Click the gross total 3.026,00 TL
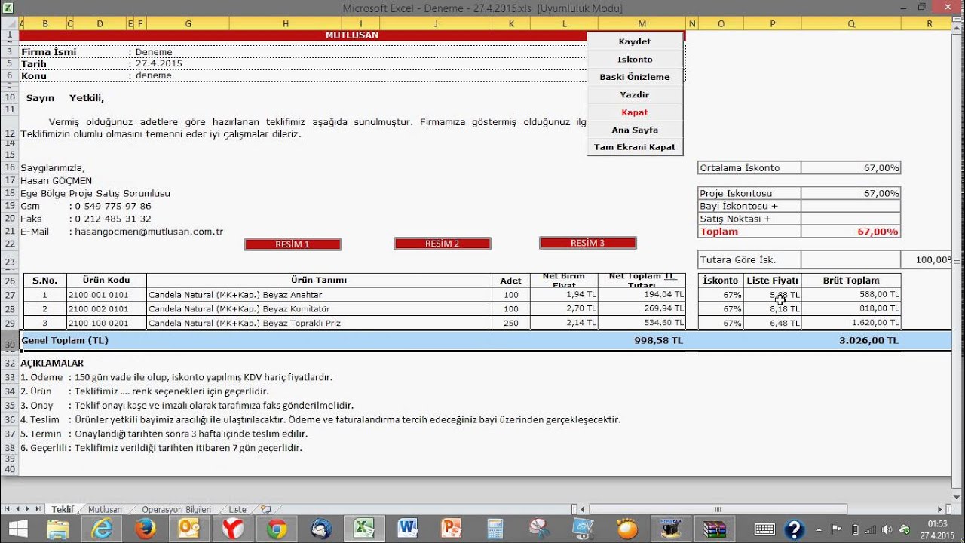This screenshot has width=965, height=543. [x=868, y=341]
